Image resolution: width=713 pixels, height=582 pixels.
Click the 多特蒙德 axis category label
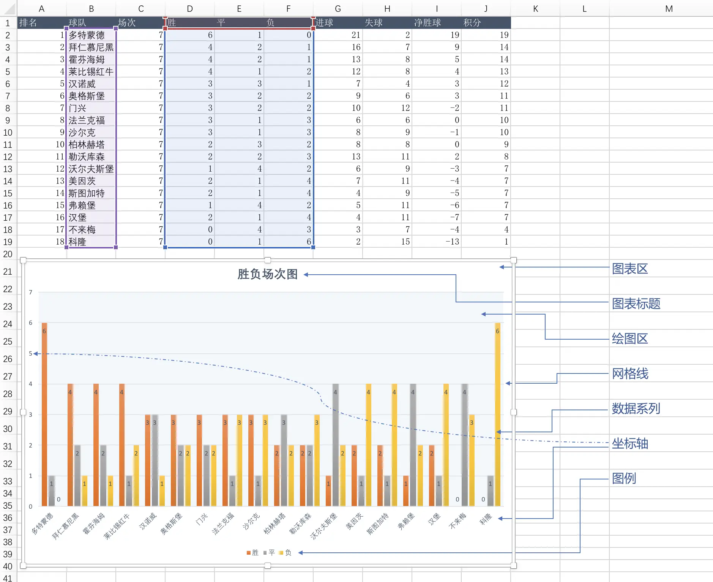pyautogui.click(x=43, y=523)
